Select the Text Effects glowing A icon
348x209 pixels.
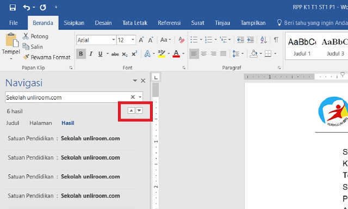pyautogui.click(x=147, y=54)
